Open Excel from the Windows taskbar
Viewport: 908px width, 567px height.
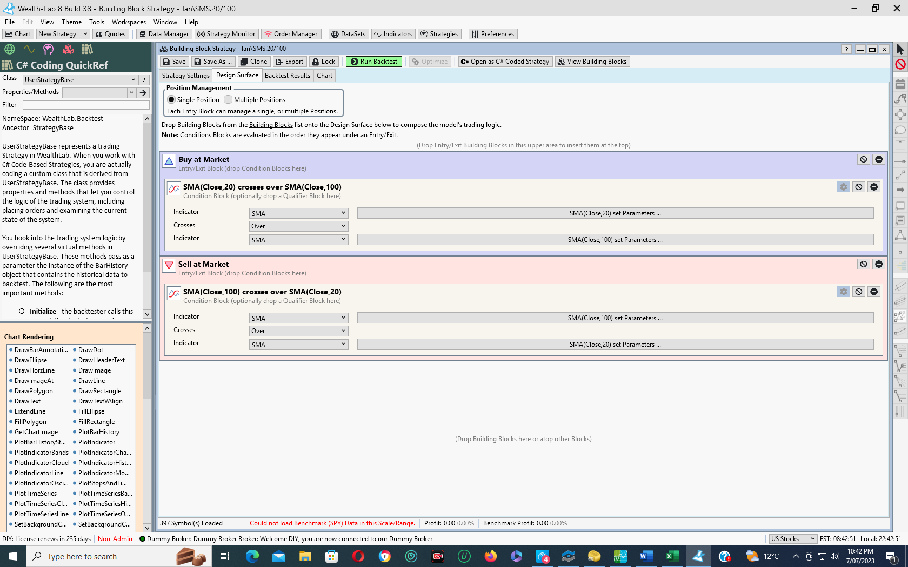(672, 556)
